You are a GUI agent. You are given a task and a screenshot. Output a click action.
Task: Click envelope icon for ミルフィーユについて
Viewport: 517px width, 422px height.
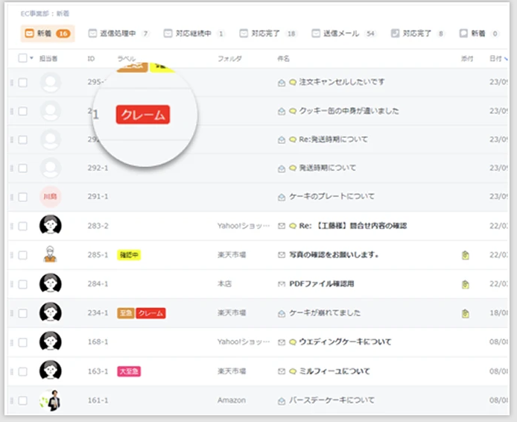tap(282, 371)
